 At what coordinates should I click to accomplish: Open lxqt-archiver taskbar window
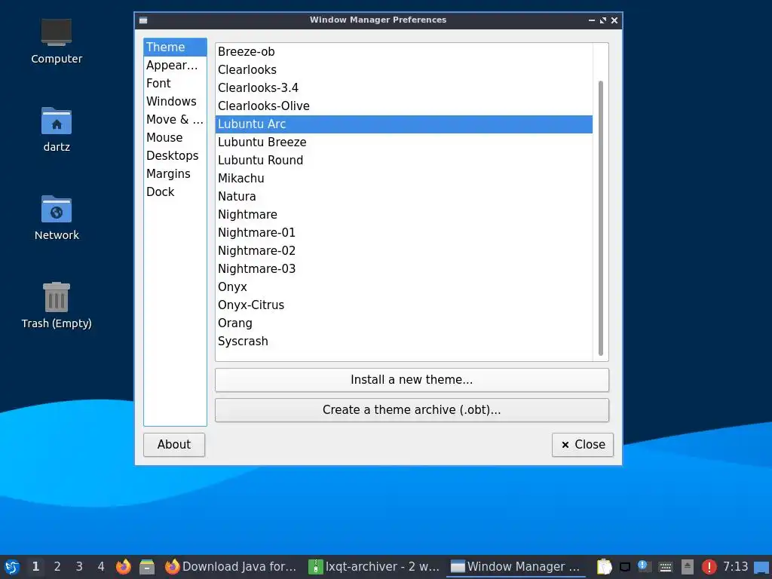pos(374,567)
